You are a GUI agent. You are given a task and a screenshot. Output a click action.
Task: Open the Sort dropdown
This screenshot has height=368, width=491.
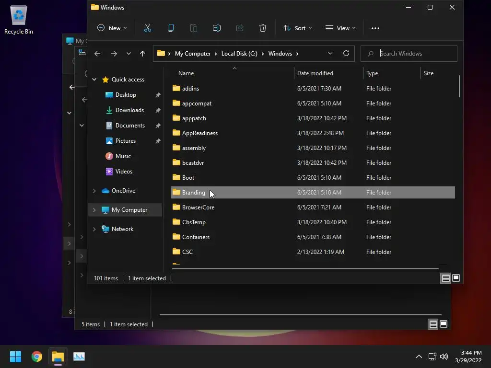point(297,28)
